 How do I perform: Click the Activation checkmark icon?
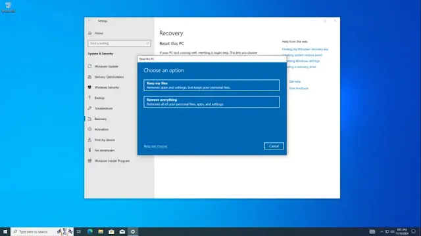pos(89,129)
